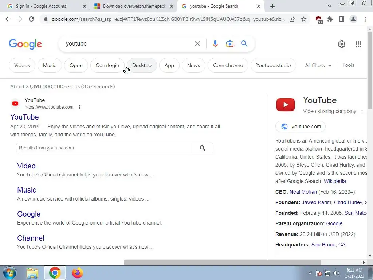
Task: Select the Music filter chip
Action: (50, 65)
